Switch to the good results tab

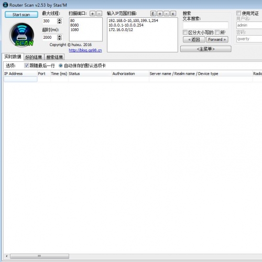pos(34,57)
